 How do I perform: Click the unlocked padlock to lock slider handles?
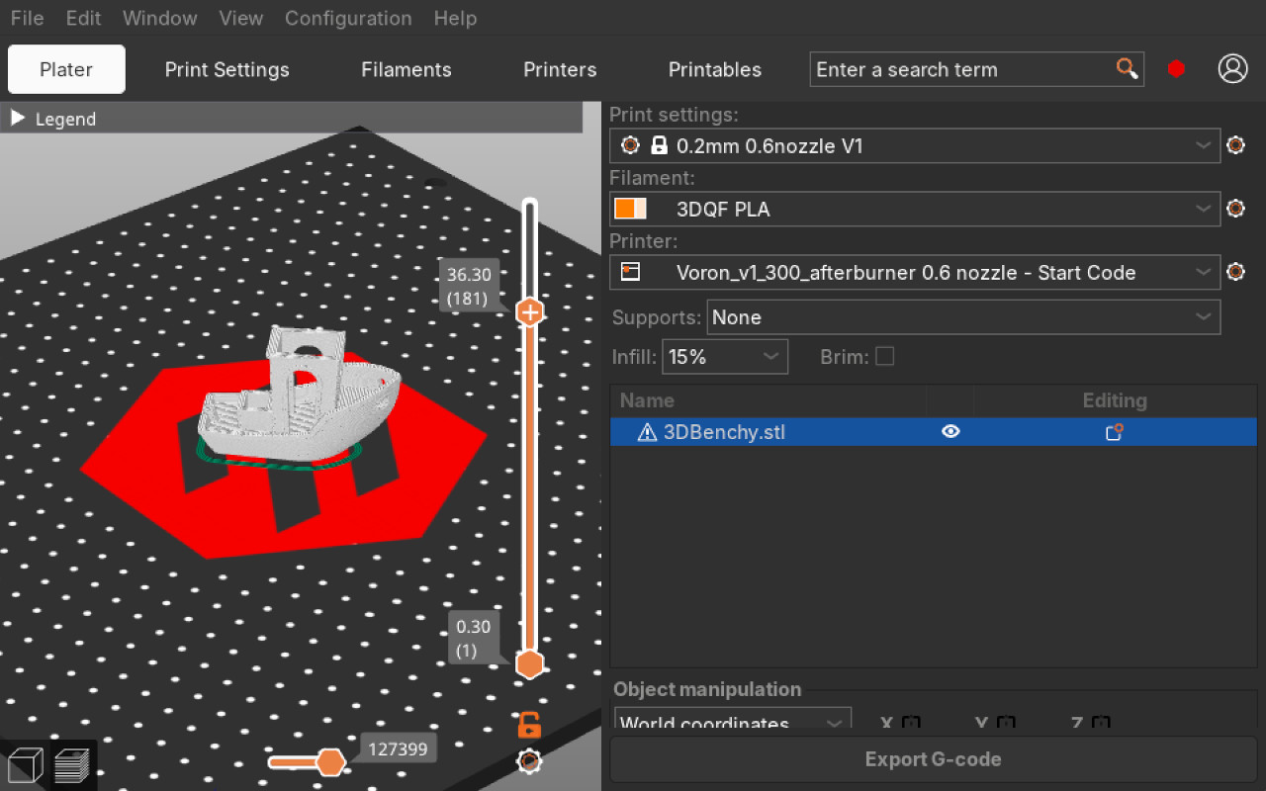tap(529, 724)
